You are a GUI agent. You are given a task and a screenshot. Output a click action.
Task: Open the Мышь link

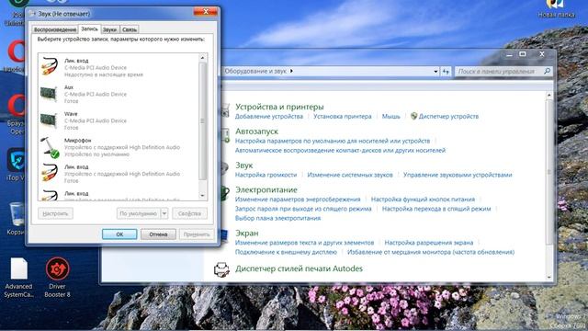[x=391, y=117]
